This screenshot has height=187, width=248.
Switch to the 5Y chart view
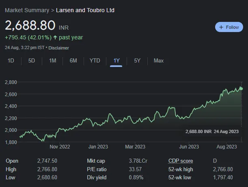click(x=137, y=61)
